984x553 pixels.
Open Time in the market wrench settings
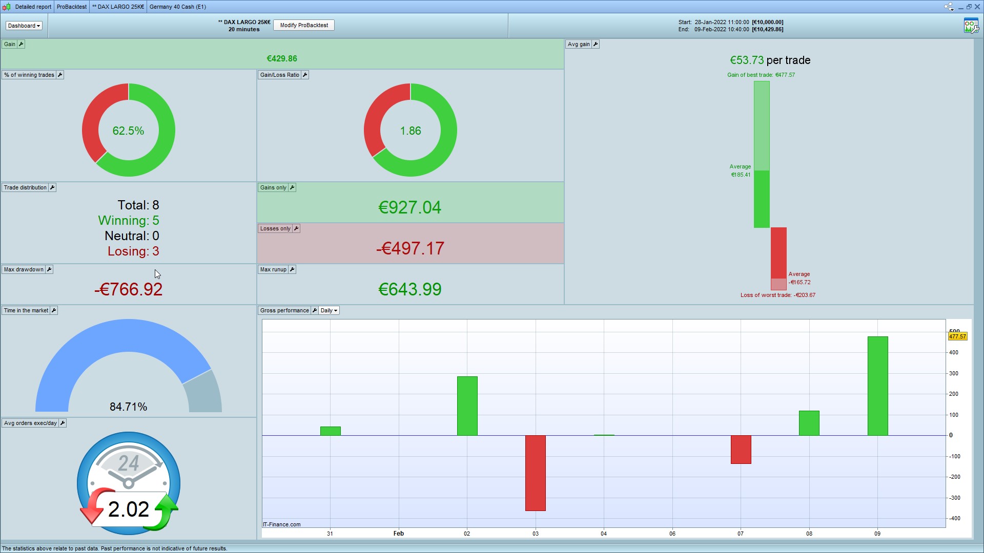tap(54, 310)
